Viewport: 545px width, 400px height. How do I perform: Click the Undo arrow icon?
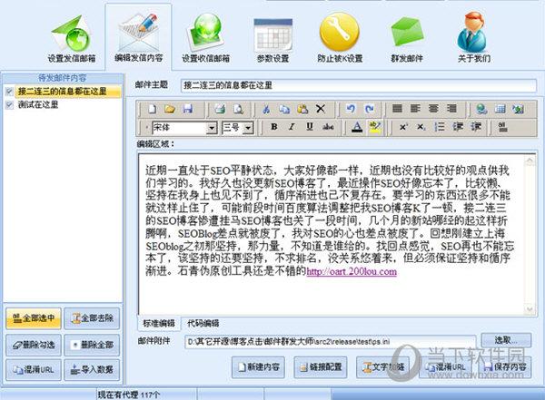click(x=350, y=109)
